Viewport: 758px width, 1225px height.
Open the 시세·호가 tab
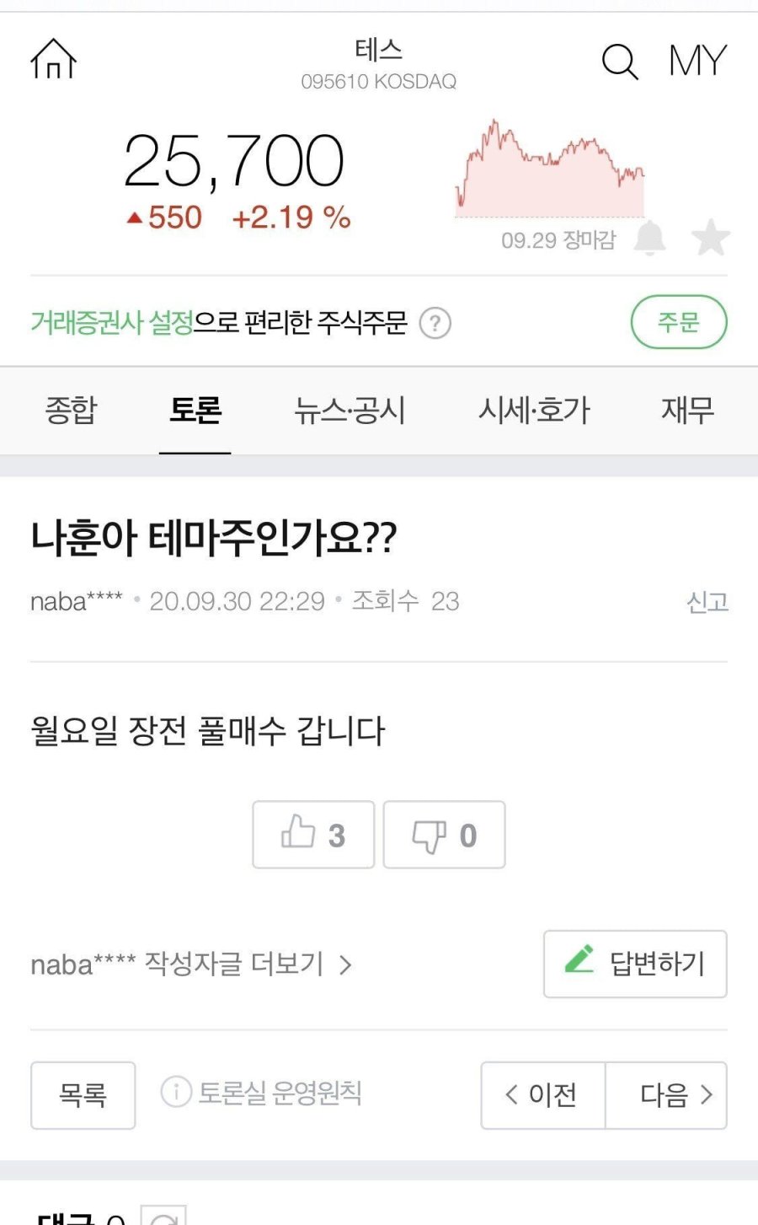pyautogui.click(x=534, y=411)
